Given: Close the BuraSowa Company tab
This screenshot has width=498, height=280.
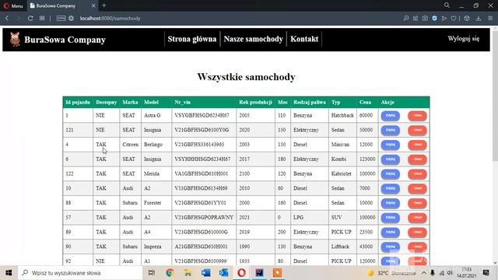Looking at the screenshot, I should (x=93, y=5).
